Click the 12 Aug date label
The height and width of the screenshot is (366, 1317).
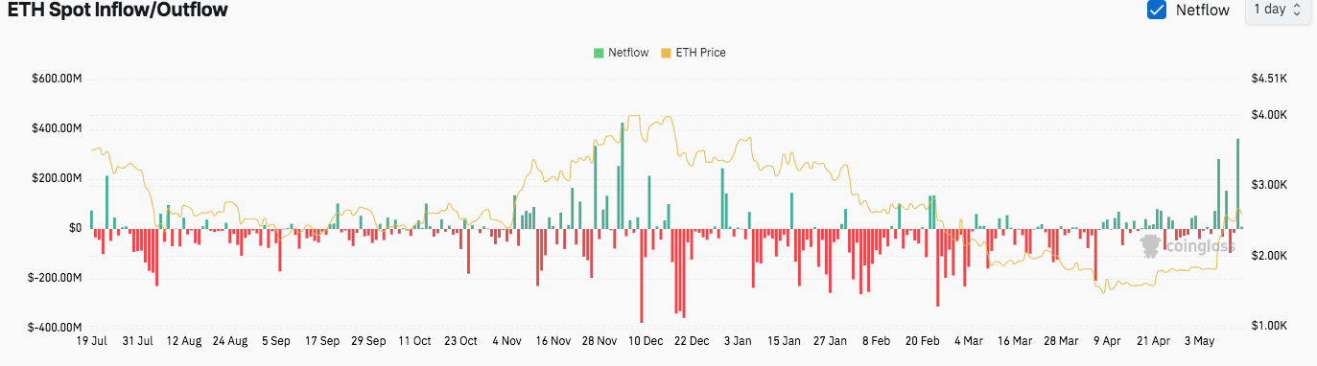pyautogui.click(x=184, y=340)
